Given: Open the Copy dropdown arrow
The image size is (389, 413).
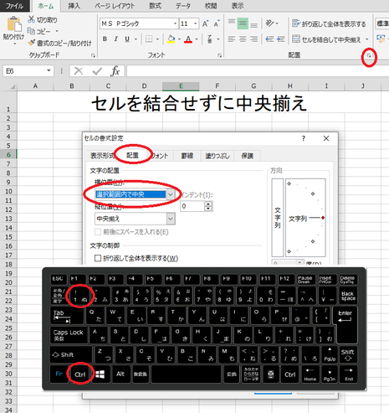Looking at the screenshot, I should click(x=57, y=31).
